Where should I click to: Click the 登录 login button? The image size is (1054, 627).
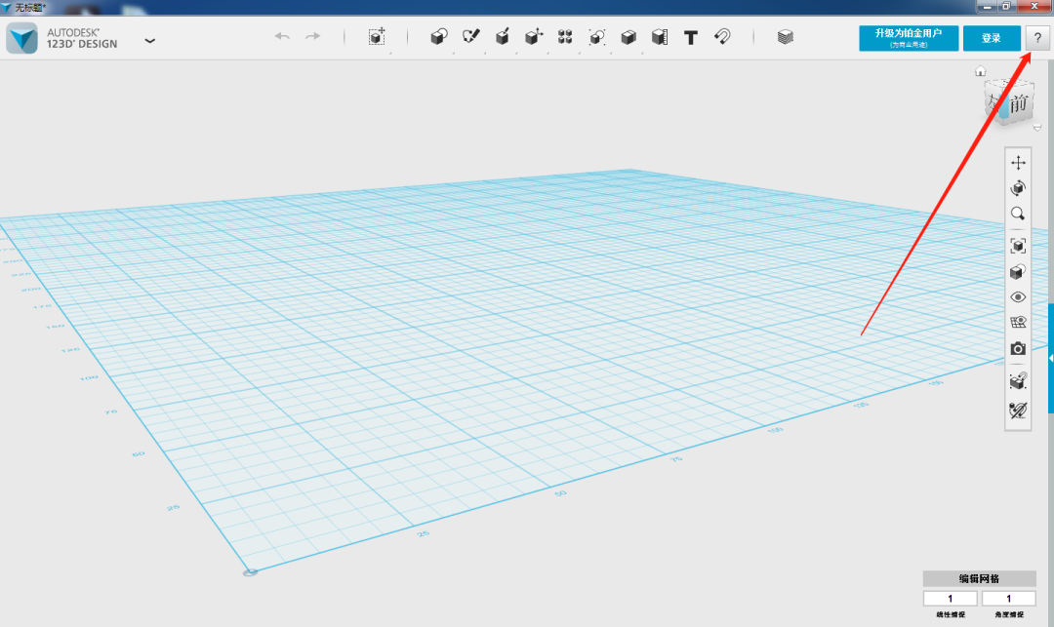tap(992, 38)
